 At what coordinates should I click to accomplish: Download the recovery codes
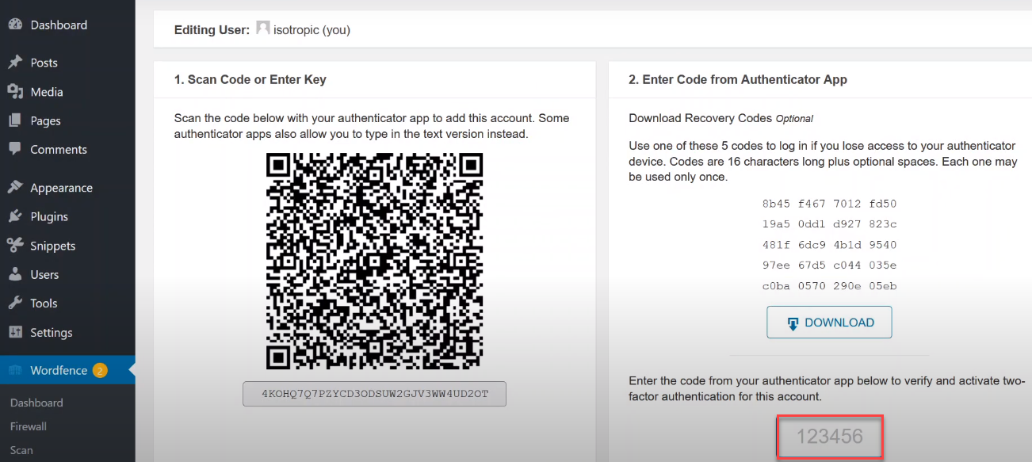pos(829,323)
